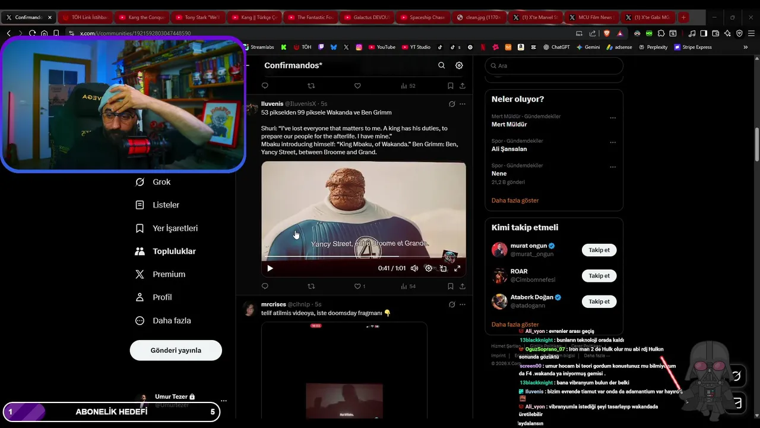
Task: Bookmark the Iluvenis post
Action: pos(451,286)
